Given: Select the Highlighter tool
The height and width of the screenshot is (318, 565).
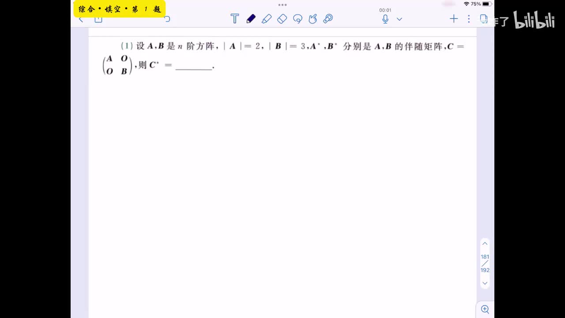Looking at the screenshot, I should coord(267,19).
